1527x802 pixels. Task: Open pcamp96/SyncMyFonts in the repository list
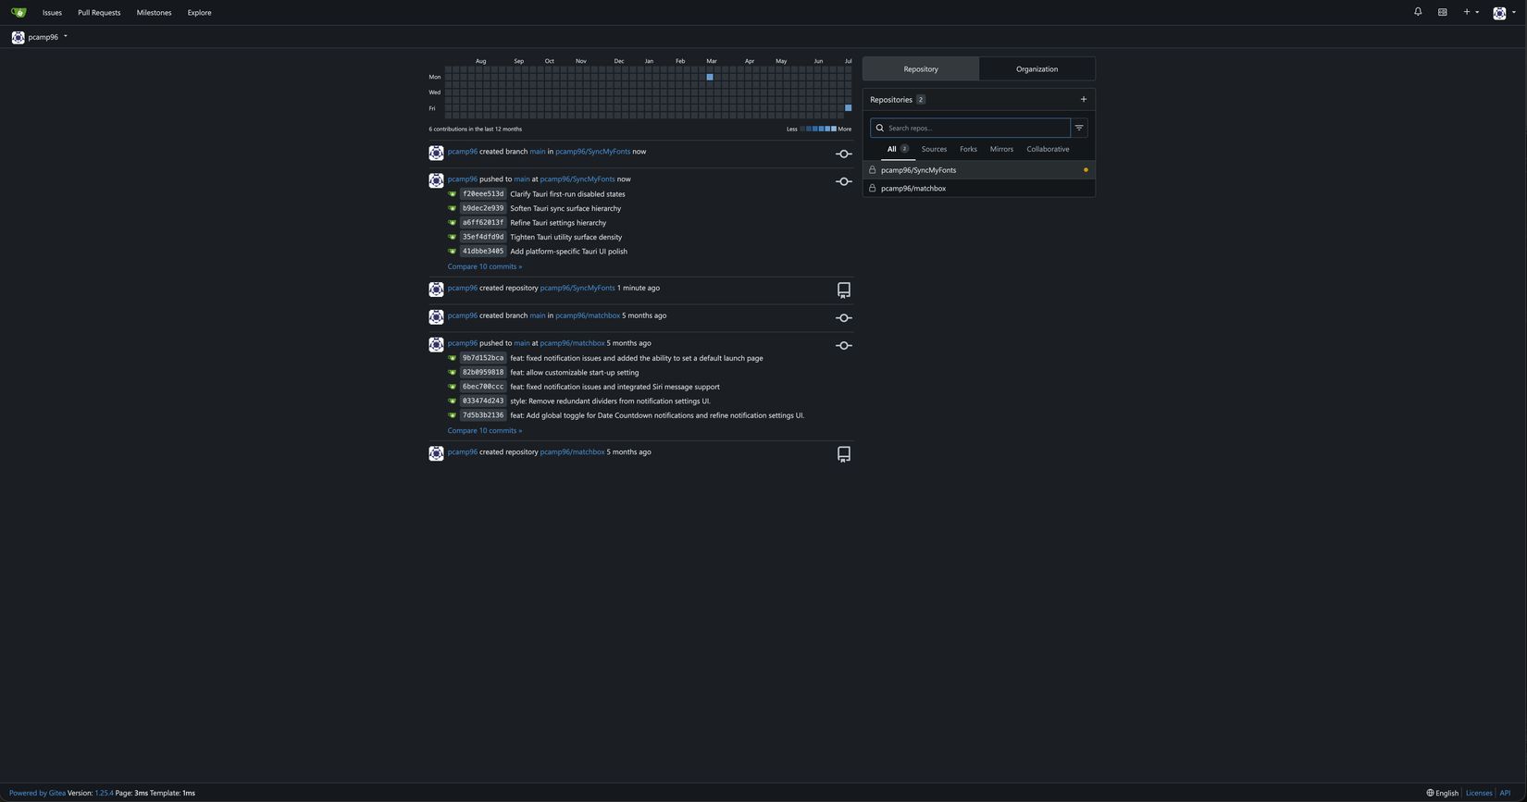pos(918,170)
